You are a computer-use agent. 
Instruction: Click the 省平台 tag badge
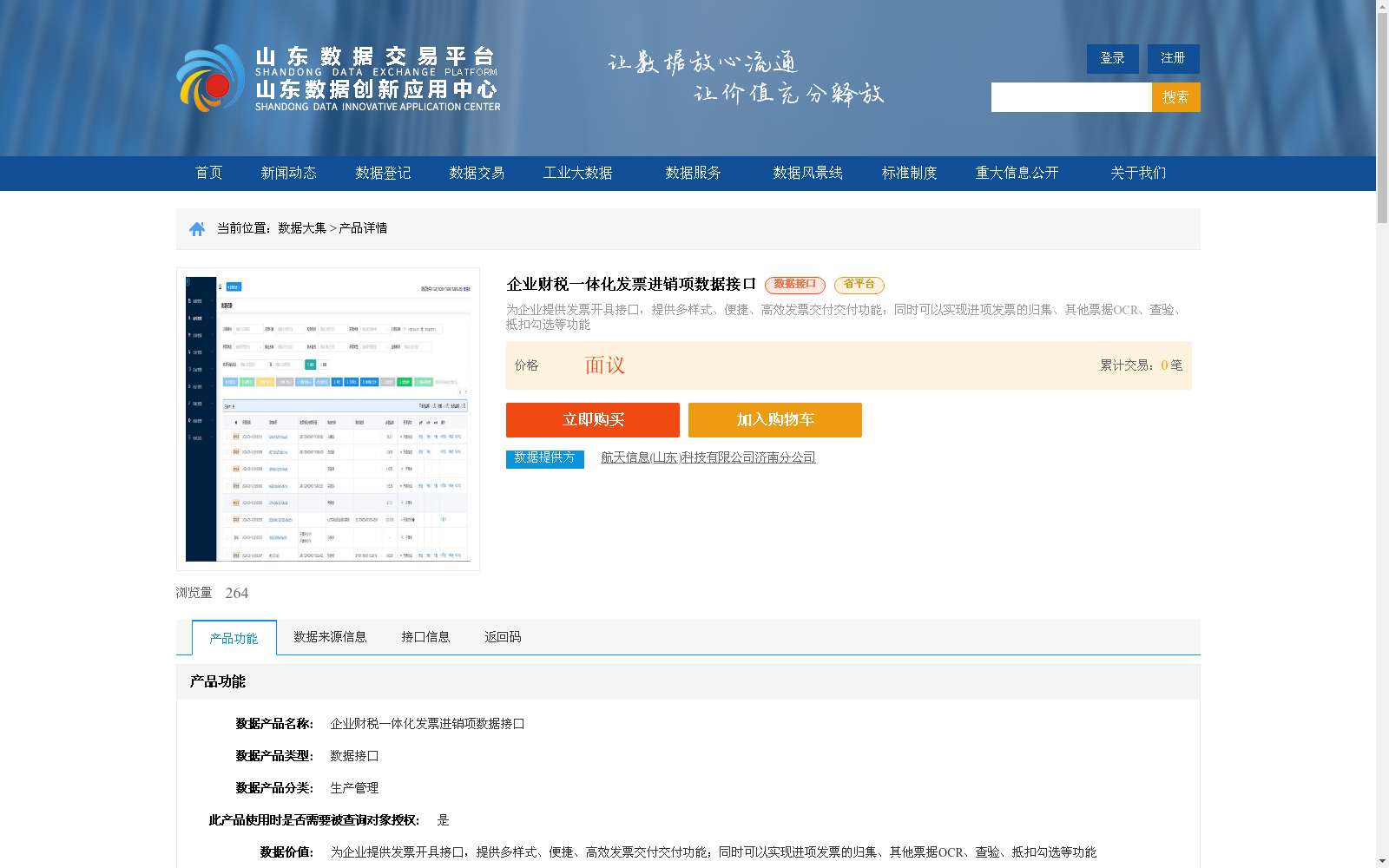coord(859,285)
